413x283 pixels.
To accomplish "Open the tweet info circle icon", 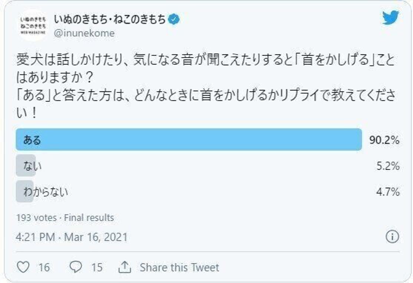I will point(392,237).
